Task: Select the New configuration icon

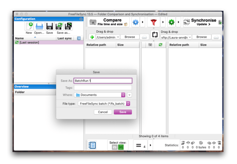Action: pos(29,26)
